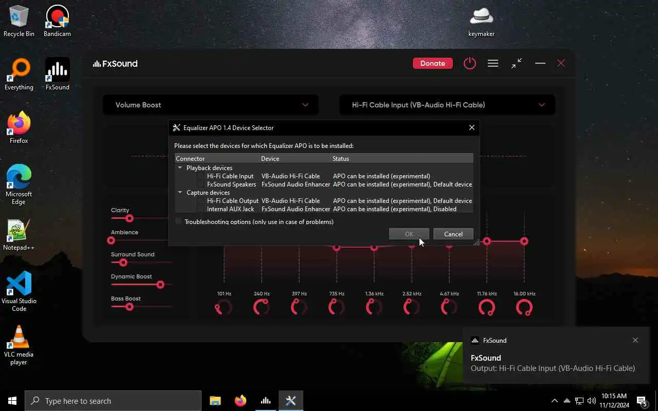Viewport: 658px width, 411px height.
Task: Select the Hi-Fi Cable Output row text
Action: point(233,201)
